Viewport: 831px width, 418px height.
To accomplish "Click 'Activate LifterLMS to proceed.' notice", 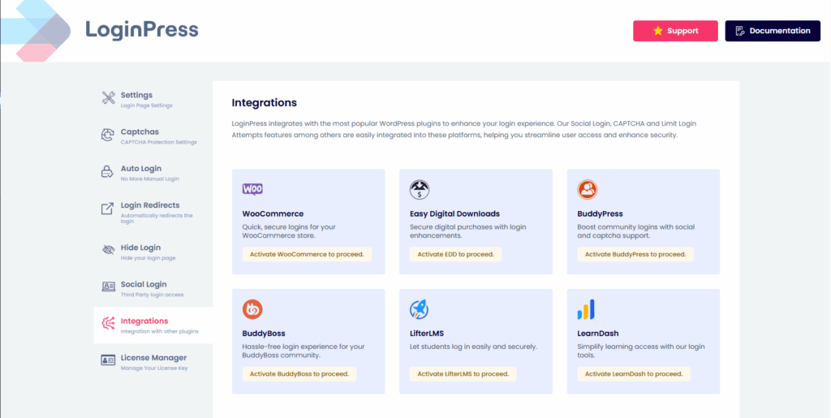I will click(x=463, y=374).
